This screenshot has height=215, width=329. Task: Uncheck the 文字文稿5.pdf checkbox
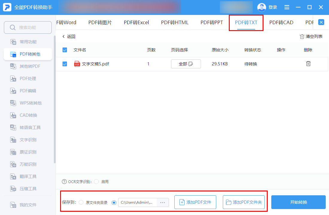click(x=65, y=64)
